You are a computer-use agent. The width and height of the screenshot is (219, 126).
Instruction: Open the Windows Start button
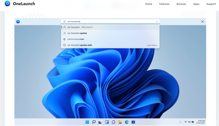[87, 122]
